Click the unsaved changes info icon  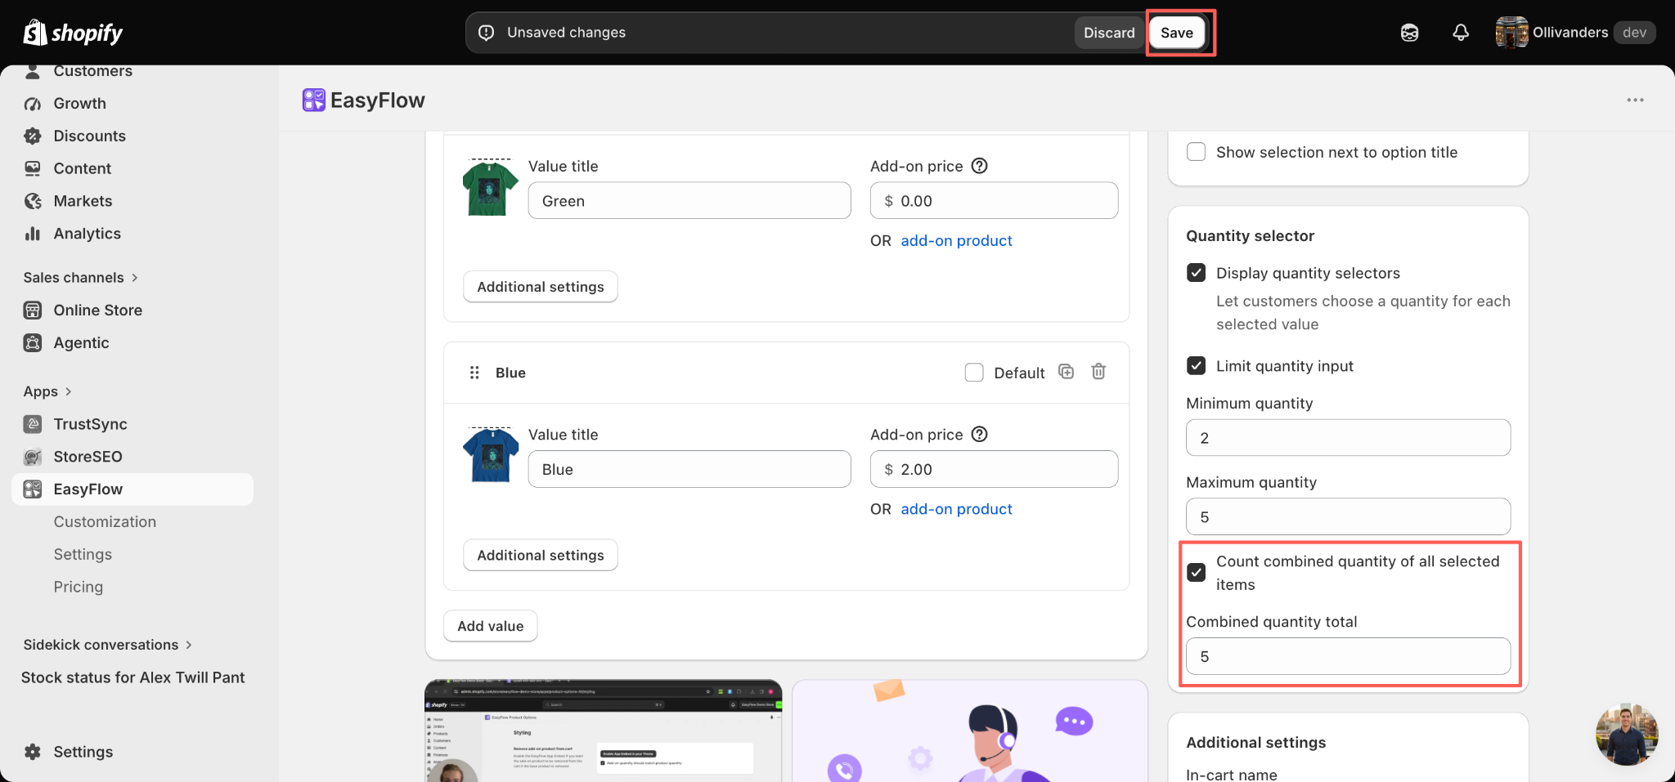(x=487, y=33)
